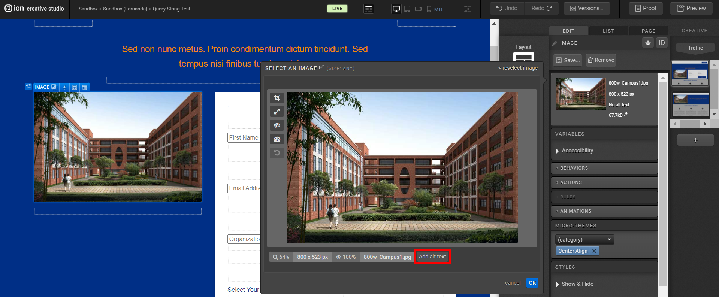Open the Versions... button
The height and width of the screenshot is (297, 719).
click(x=587, y=8)
